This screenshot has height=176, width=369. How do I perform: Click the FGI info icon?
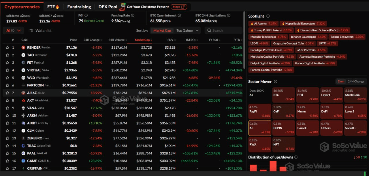coord(86,16)
